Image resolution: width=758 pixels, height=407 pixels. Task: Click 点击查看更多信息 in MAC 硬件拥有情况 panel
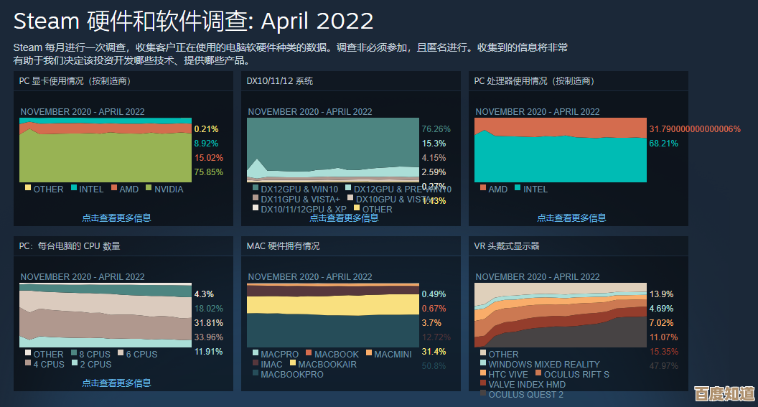click(x=344, y=383)
